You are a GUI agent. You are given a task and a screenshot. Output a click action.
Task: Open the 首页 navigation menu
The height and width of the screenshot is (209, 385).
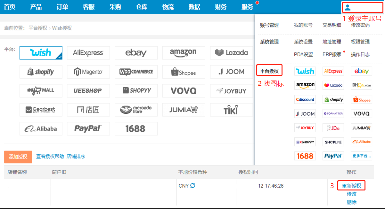pos(10,7)
